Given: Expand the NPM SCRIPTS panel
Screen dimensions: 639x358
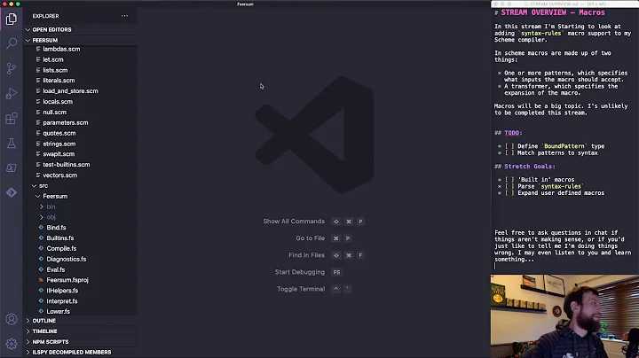Looking at the screenshot, I should (51, 342).
